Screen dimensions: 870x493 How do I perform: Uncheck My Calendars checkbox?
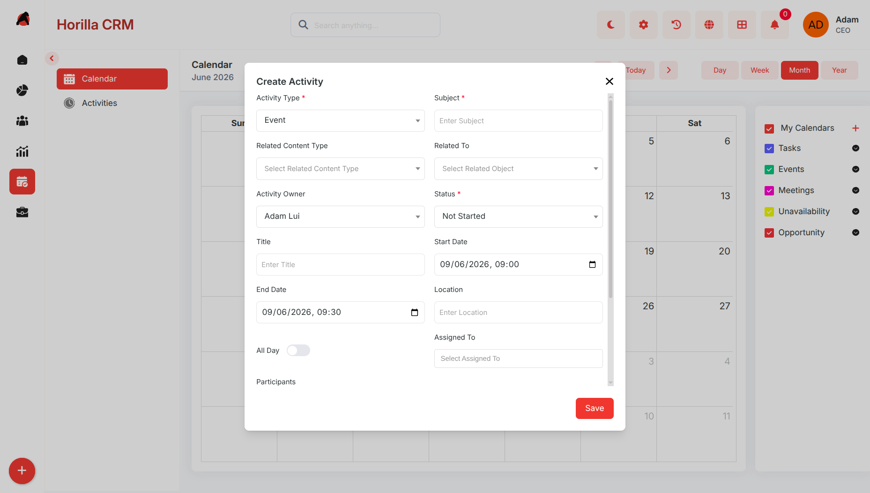click(769, 128)
